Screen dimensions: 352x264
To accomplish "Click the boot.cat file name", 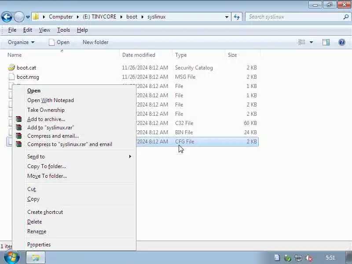I will 26,68.
